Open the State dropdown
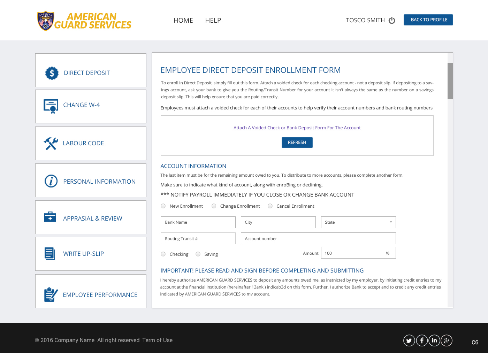Image resolution: width=488 pixels, height=353 pixels. pos(358,222)
